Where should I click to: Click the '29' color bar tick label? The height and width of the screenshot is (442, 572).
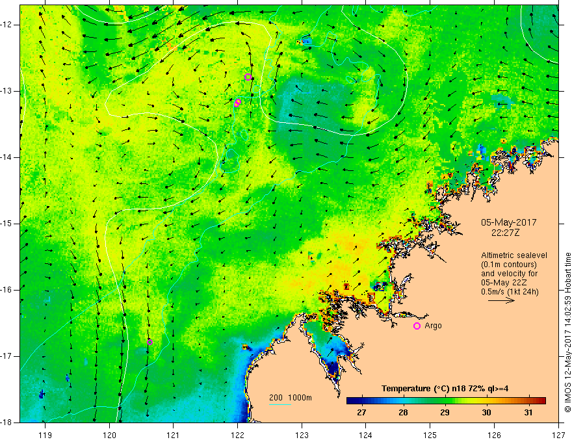tap(445, 413)
